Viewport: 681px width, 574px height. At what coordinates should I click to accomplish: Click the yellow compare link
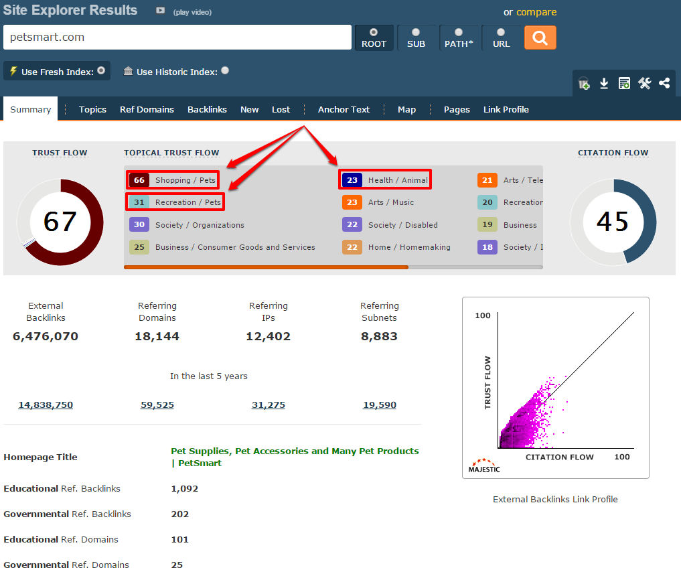(x=536, y=12)
